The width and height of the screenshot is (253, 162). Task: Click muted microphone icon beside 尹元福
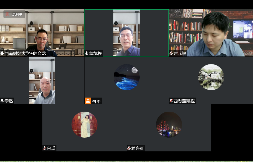171,54
